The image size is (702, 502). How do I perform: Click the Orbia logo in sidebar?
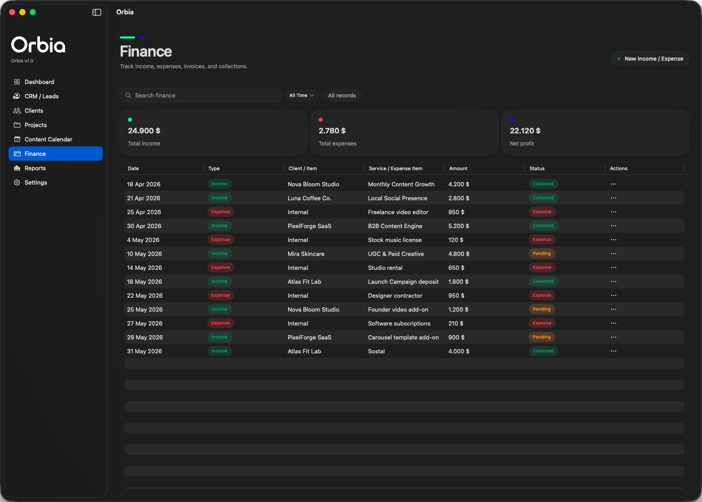[x=38, y=45]
